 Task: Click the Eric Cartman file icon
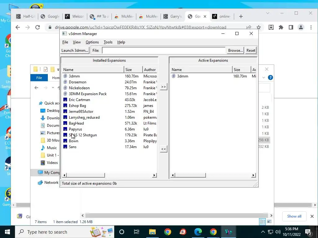65,99
